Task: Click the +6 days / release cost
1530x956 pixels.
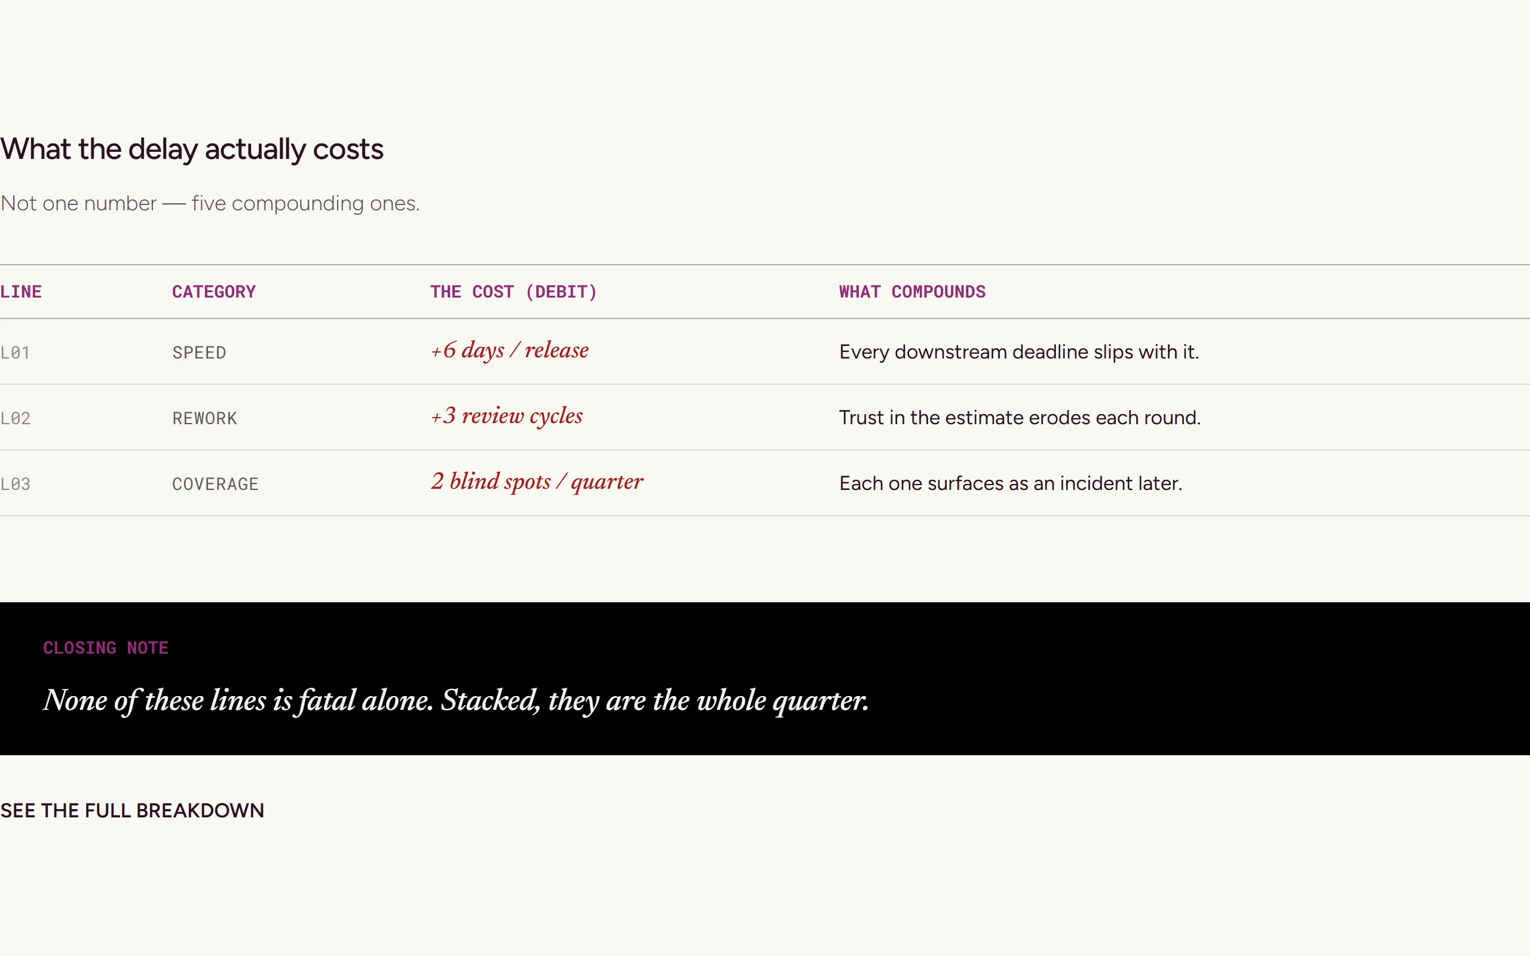Action: (x=510, y=350)
